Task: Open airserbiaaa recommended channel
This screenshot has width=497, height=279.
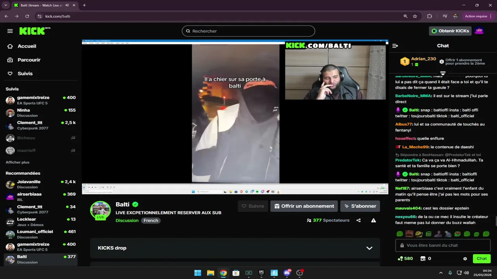Action: coord(41,197)
